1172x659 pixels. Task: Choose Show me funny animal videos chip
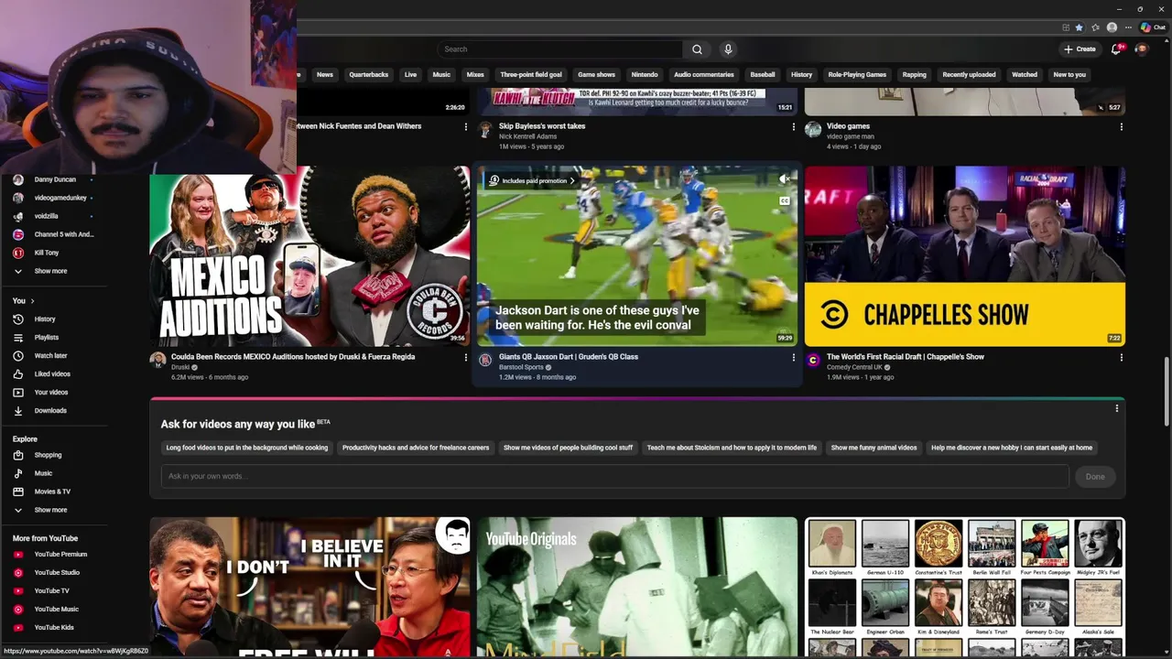click(874, 448)
